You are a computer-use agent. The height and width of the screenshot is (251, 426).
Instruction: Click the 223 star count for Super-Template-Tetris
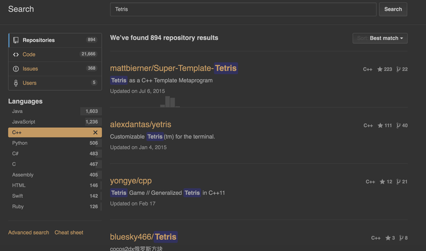coord(388,69)
